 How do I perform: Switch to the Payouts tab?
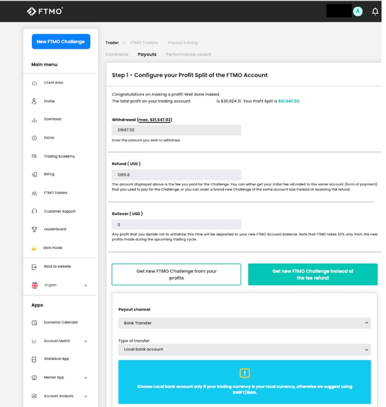pyautogui.click(x=147, y=54)
